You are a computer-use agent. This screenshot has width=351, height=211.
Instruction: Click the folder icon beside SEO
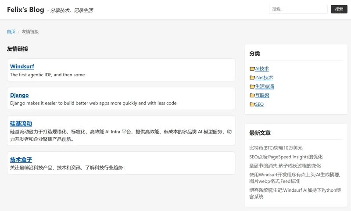[252, 104]
